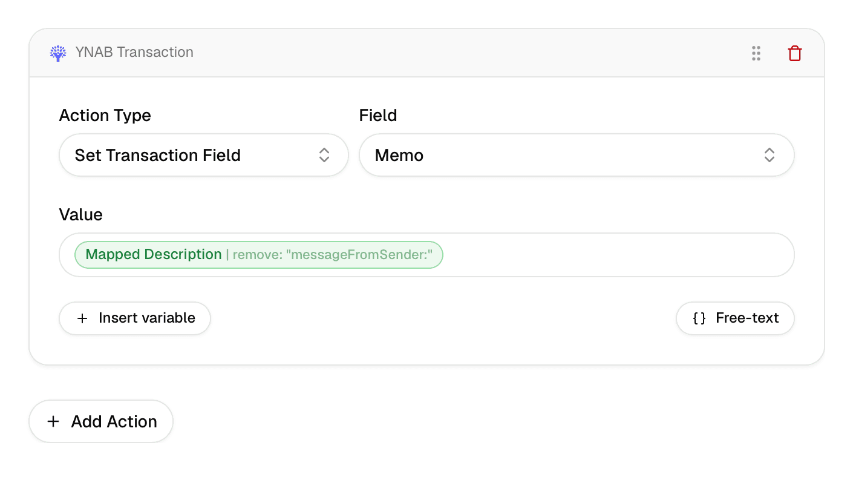Screen dimensions: 853x477
Task: Click the remove "messageFromSender:" filter text
Action: coord(332,255)
